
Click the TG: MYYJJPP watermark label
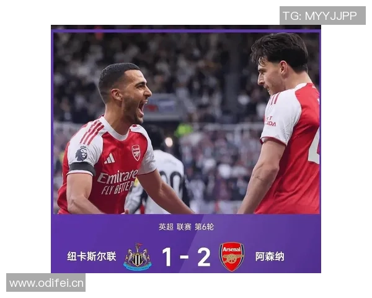[322, 16]
